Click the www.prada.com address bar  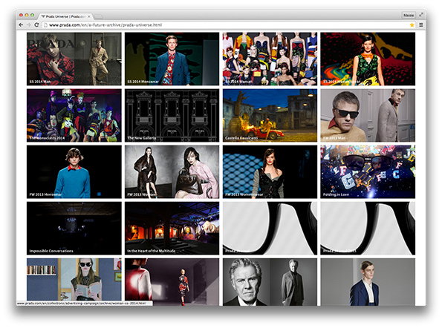(x=226, y=25)
